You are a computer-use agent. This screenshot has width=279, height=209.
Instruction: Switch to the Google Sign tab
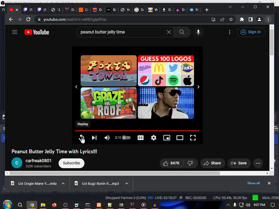pos(139,10)
